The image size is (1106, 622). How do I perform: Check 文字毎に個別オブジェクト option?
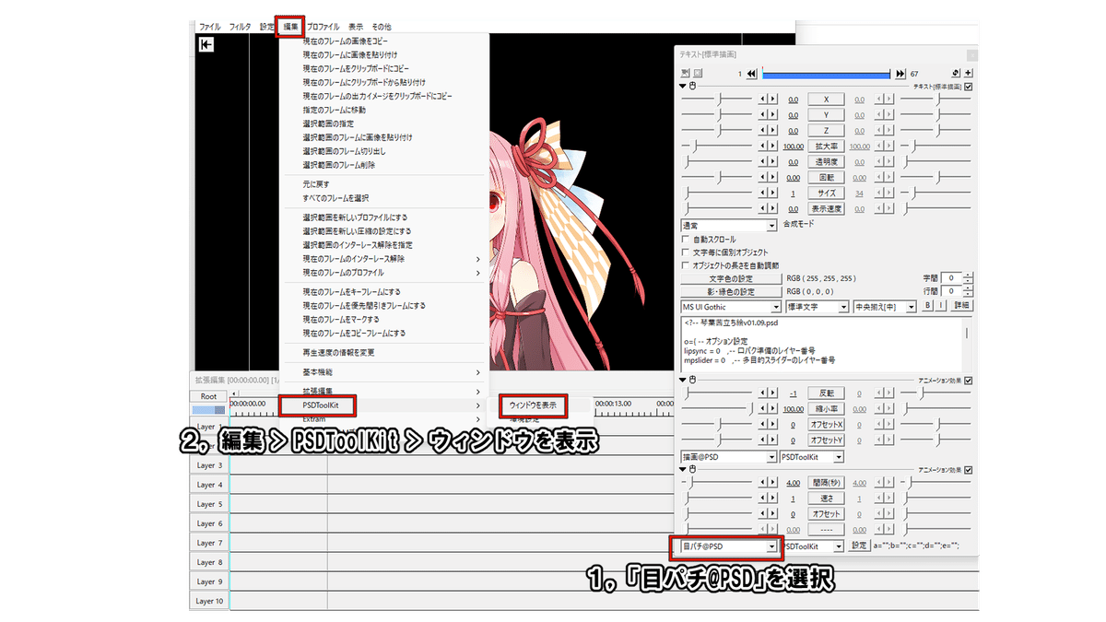tap(684, 252)
